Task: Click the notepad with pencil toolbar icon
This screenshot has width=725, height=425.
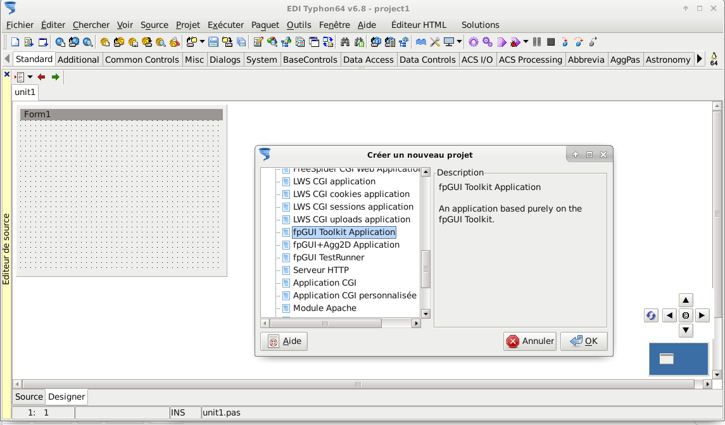Action: pos(258,42)
